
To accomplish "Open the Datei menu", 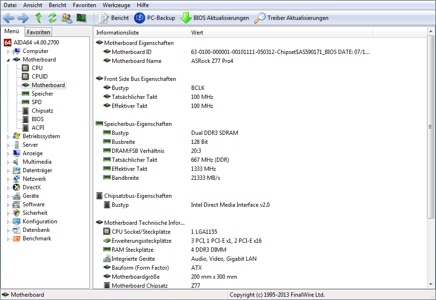I will [x=10, y=5].
